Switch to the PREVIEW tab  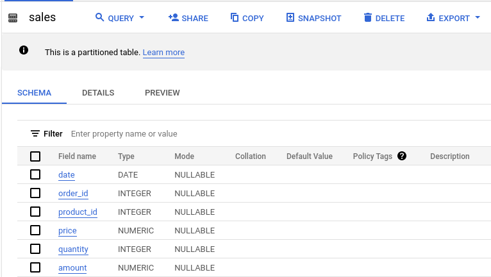[x=162, y=93]
